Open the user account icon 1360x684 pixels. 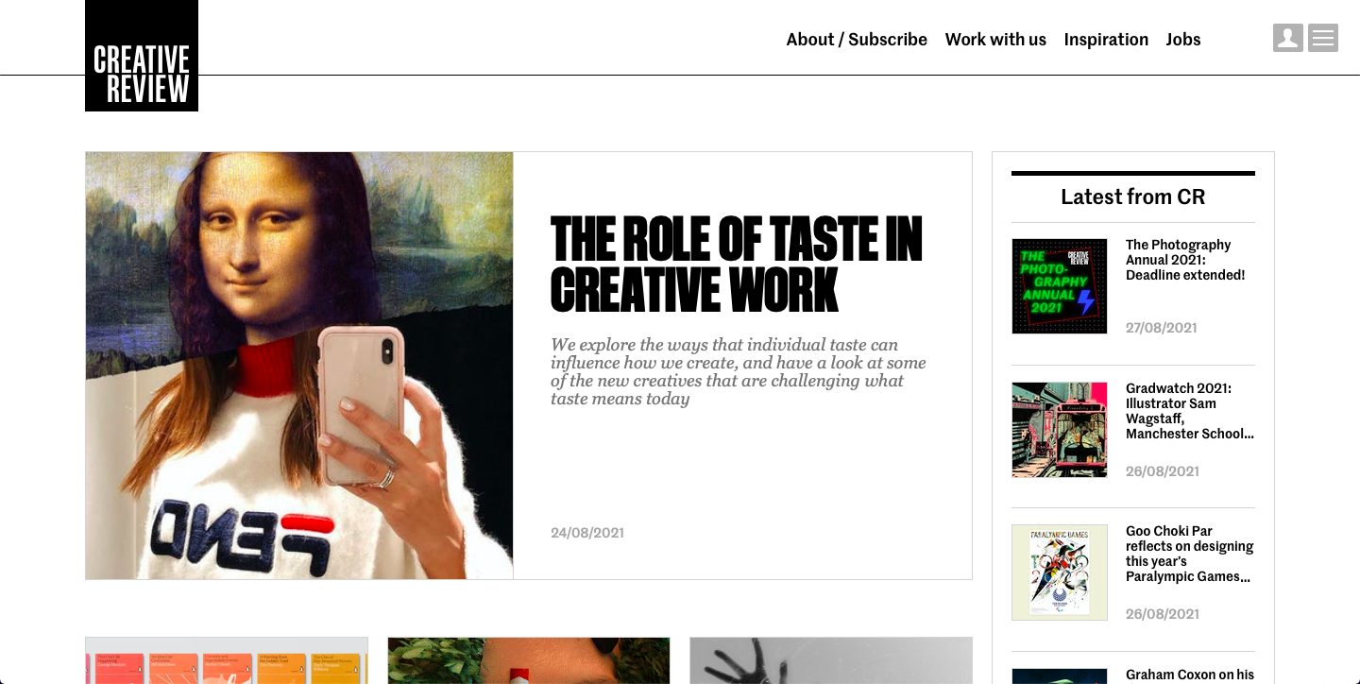click(x=1288, y=38)
